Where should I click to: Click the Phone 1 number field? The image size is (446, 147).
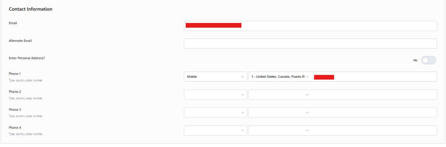click(x=374, y=77)
